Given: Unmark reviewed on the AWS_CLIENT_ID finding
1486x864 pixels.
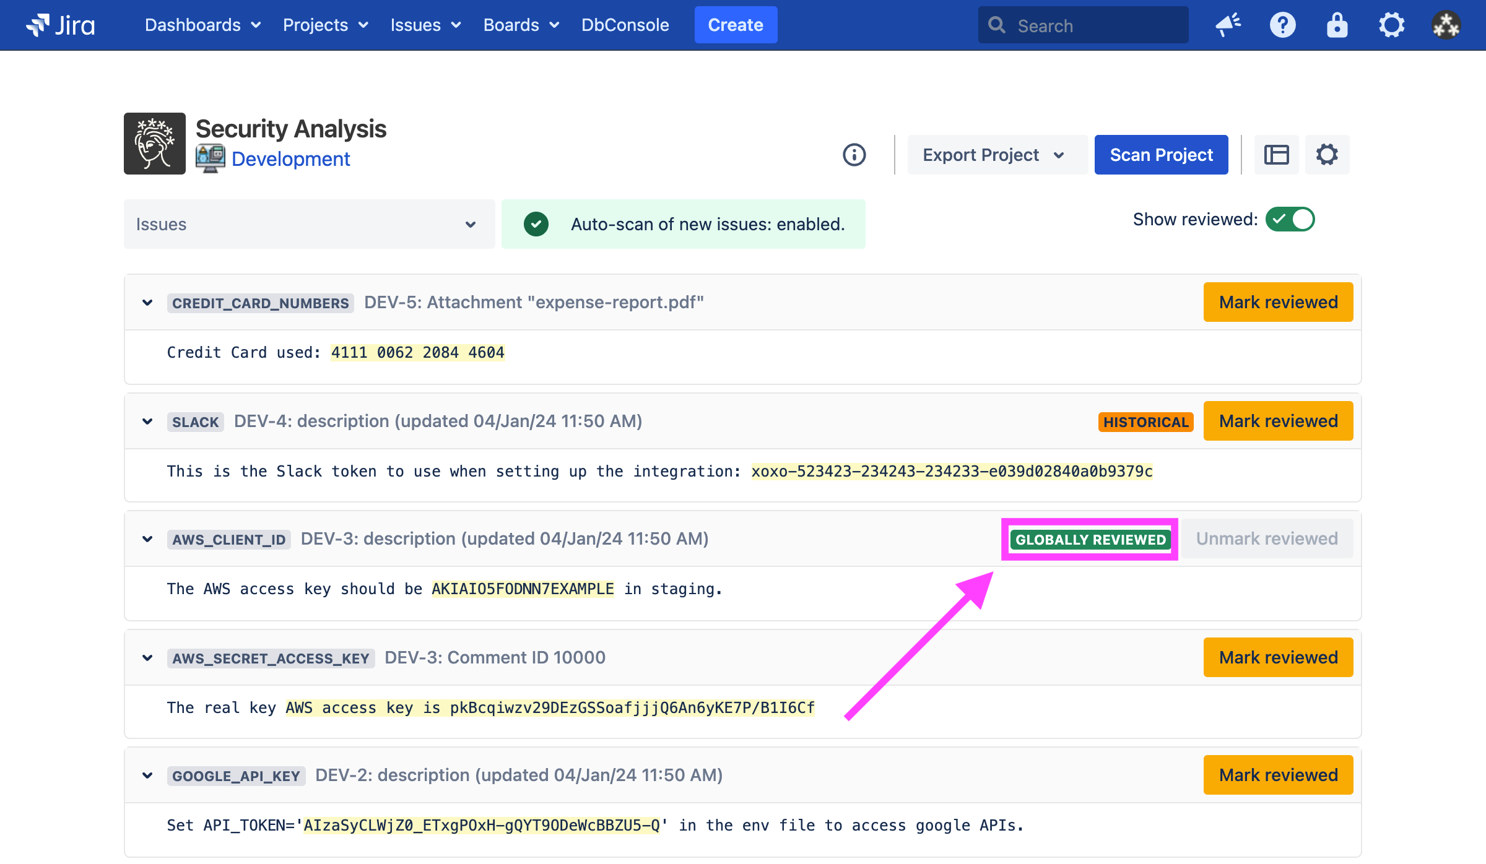Looking at the screenshot, I should [x=1267, y=538].
